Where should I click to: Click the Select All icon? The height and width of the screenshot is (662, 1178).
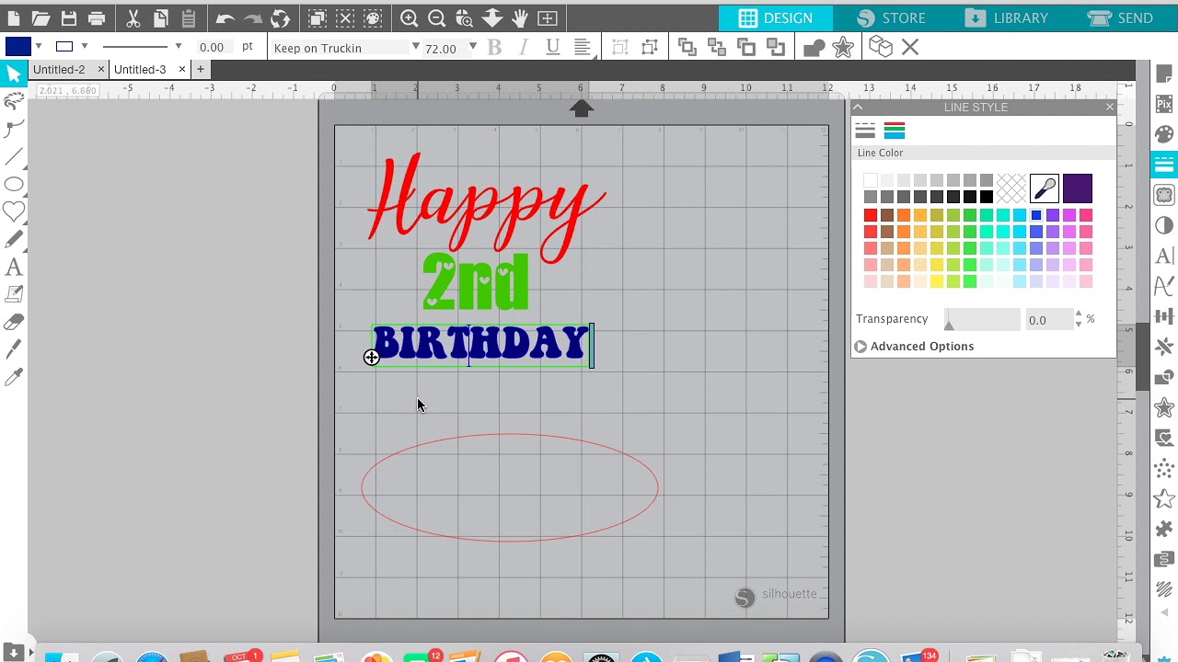[317, 17]
